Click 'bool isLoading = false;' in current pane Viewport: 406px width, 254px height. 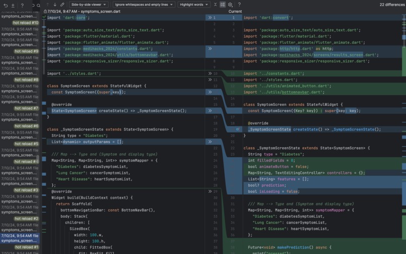point(274,192)
